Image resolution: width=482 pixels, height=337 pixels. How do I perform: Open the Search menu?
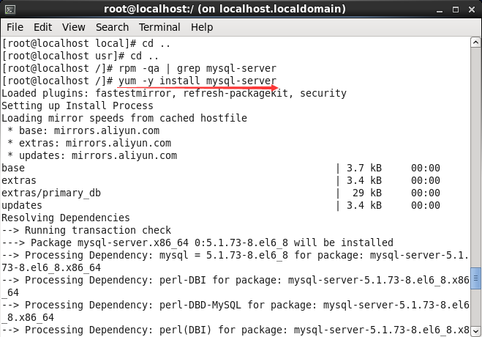point(112,27)
